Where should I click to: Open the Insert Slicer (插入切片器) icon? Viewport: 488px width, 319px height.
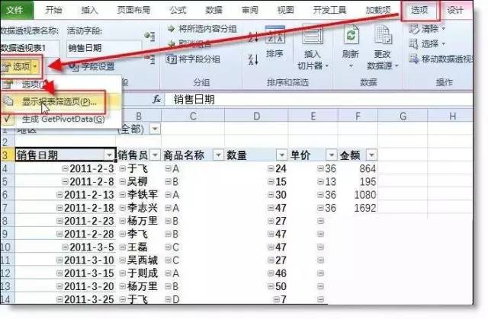pyautogui.click(x=312, y=36)
